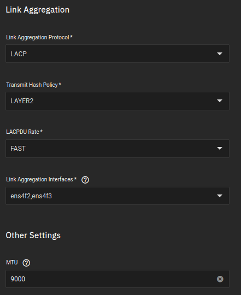This screenshot has height=295, width=241.
Task: Click the MTU field label
Action: coord(12,262)
